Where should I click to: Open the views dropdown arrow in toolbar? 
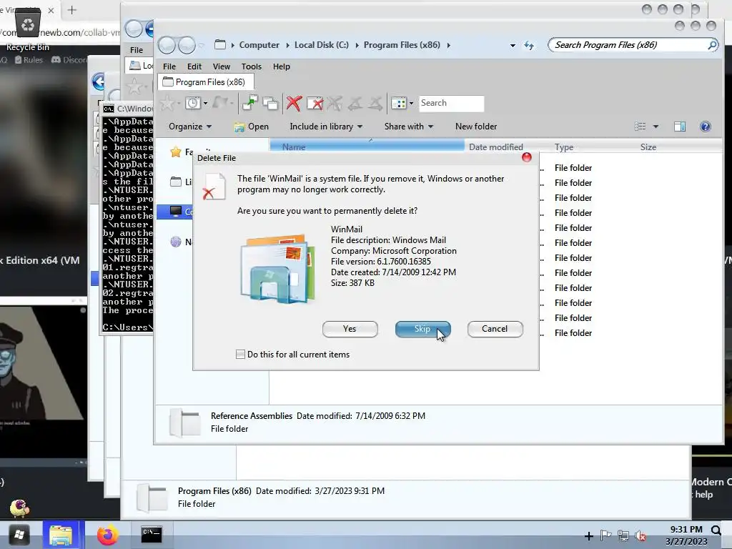tap(411, 103)
